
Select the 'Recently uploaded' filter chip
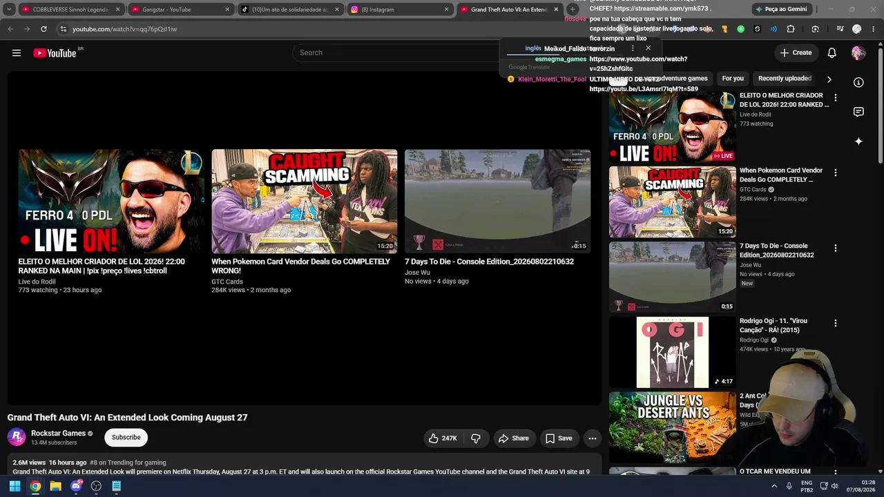point(785,79)
